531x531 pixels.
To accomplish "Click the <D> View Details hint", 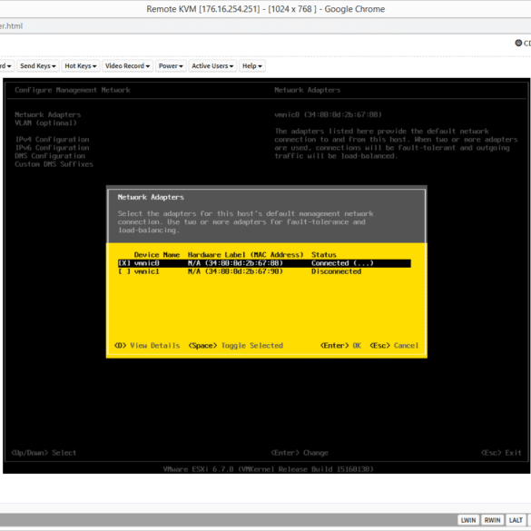I will pos(147,346).
